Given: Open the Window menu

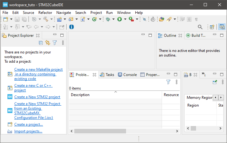Looking at the screenshot, I should click(x=124, y=13).
